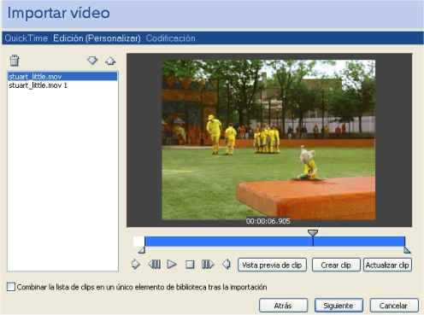Screen dimensions: 424x315
Task: Stop video playback
Action: (190, 265)
